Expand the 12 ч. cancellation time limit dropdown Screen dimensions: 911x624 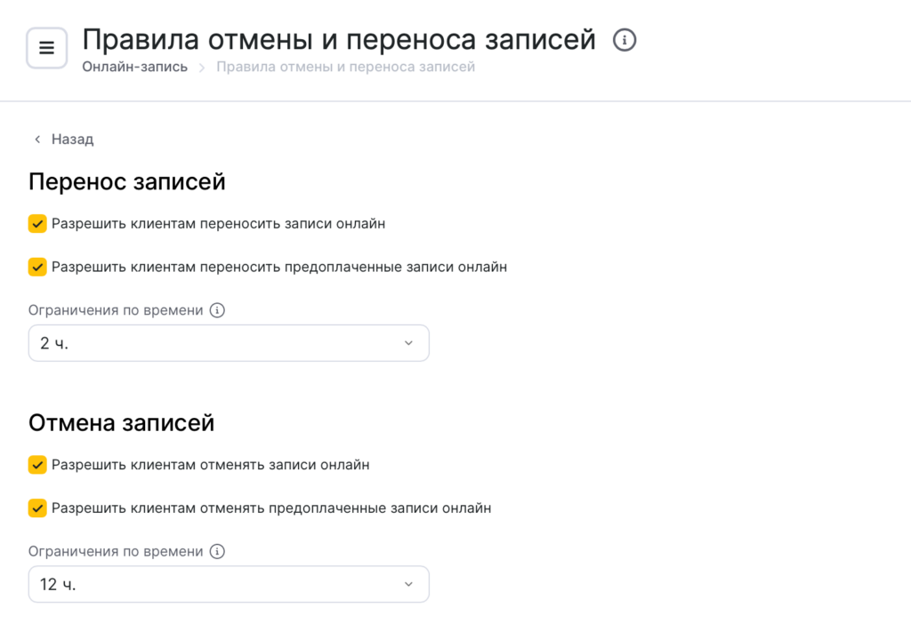[229, 584]
